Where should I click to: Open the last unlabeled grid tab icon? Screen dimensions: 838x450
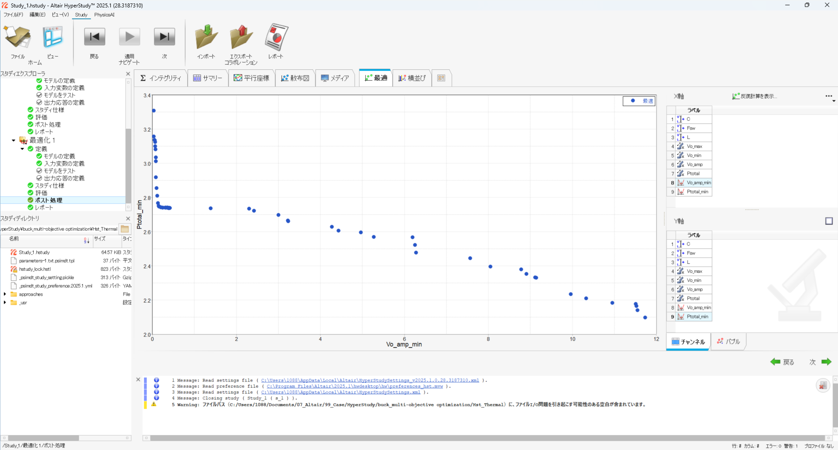pyautogui.click(x=441, y=78)
